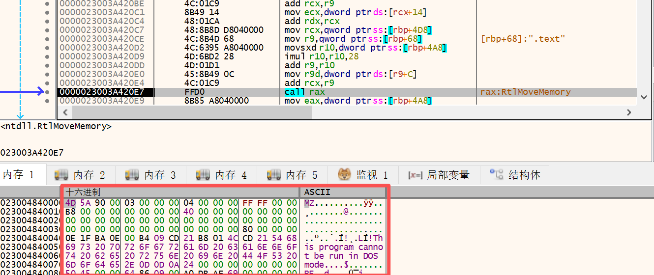This screenshot has width=654, height=275.
Task: Click horizontal scrollbar right arrow
Action: pos(628,112)
